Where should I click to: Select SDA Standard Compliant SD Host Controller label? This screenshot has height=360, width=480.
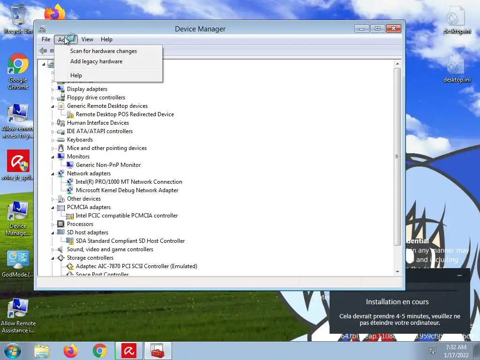(x=130, y=241)
